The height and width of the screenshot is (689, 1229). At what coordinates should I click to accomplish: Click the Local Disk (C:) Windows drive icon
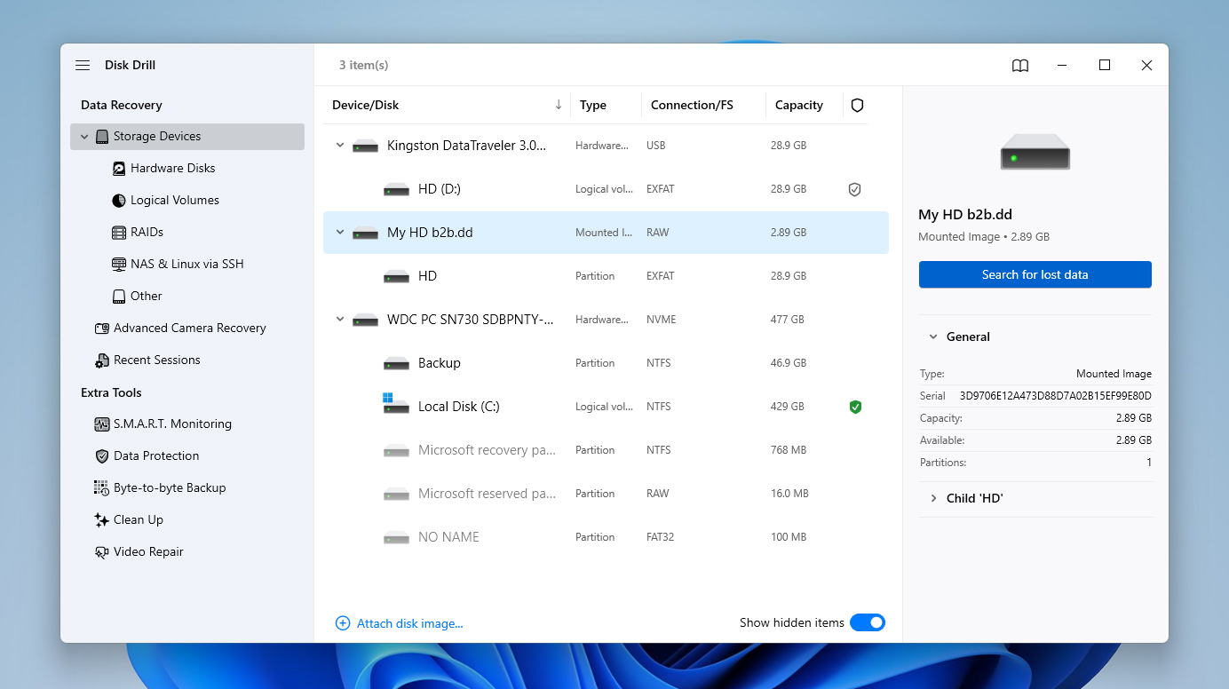396,405
